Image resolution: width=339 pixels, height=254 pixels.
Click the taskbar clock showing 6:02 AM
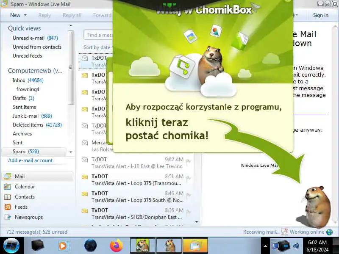pyautogui.click(x=317, y=246)
